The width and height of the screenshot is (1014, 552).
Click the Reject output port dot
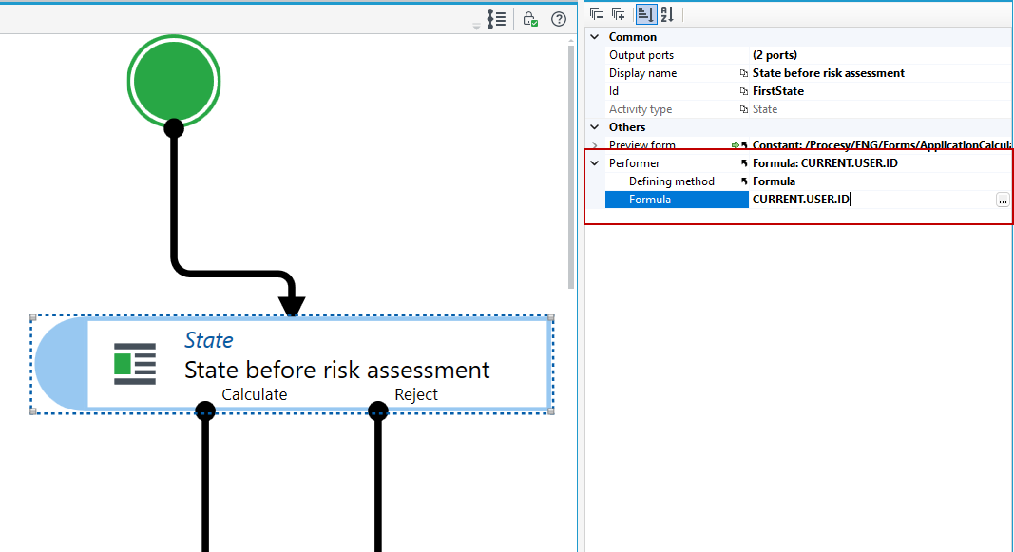(x=377, y=411)
